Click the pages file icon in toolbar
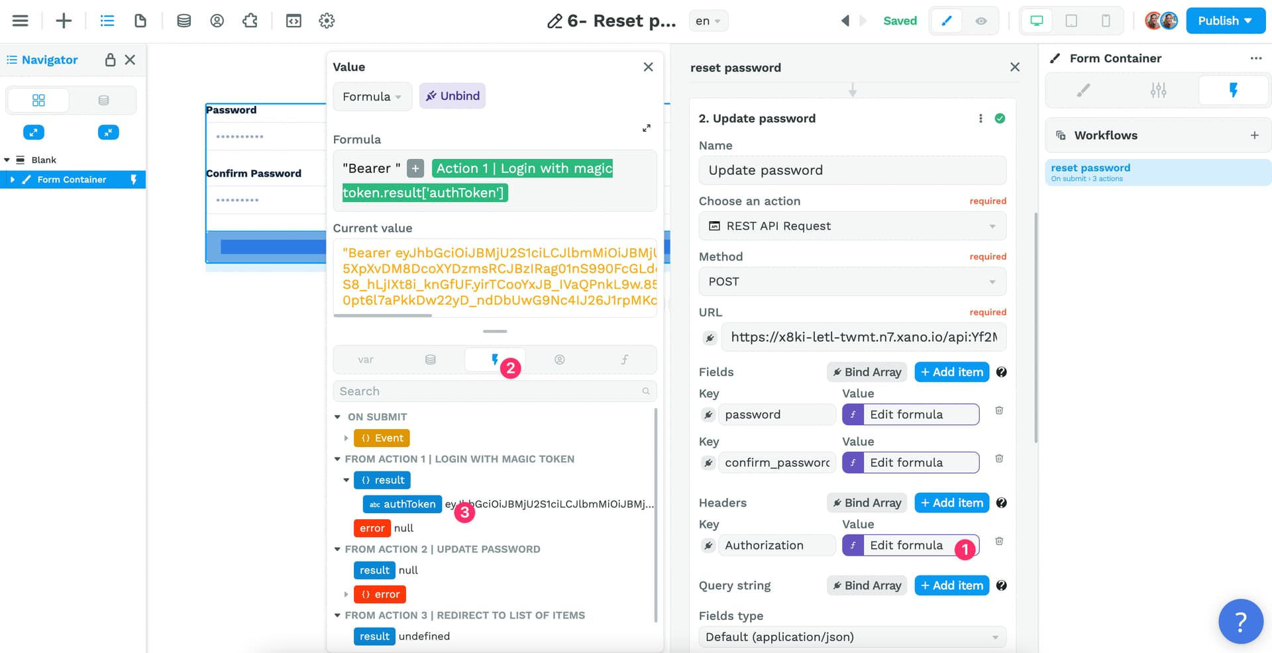Image resolution: width=1272 pixels, height=653 pixels. point(140,21)
